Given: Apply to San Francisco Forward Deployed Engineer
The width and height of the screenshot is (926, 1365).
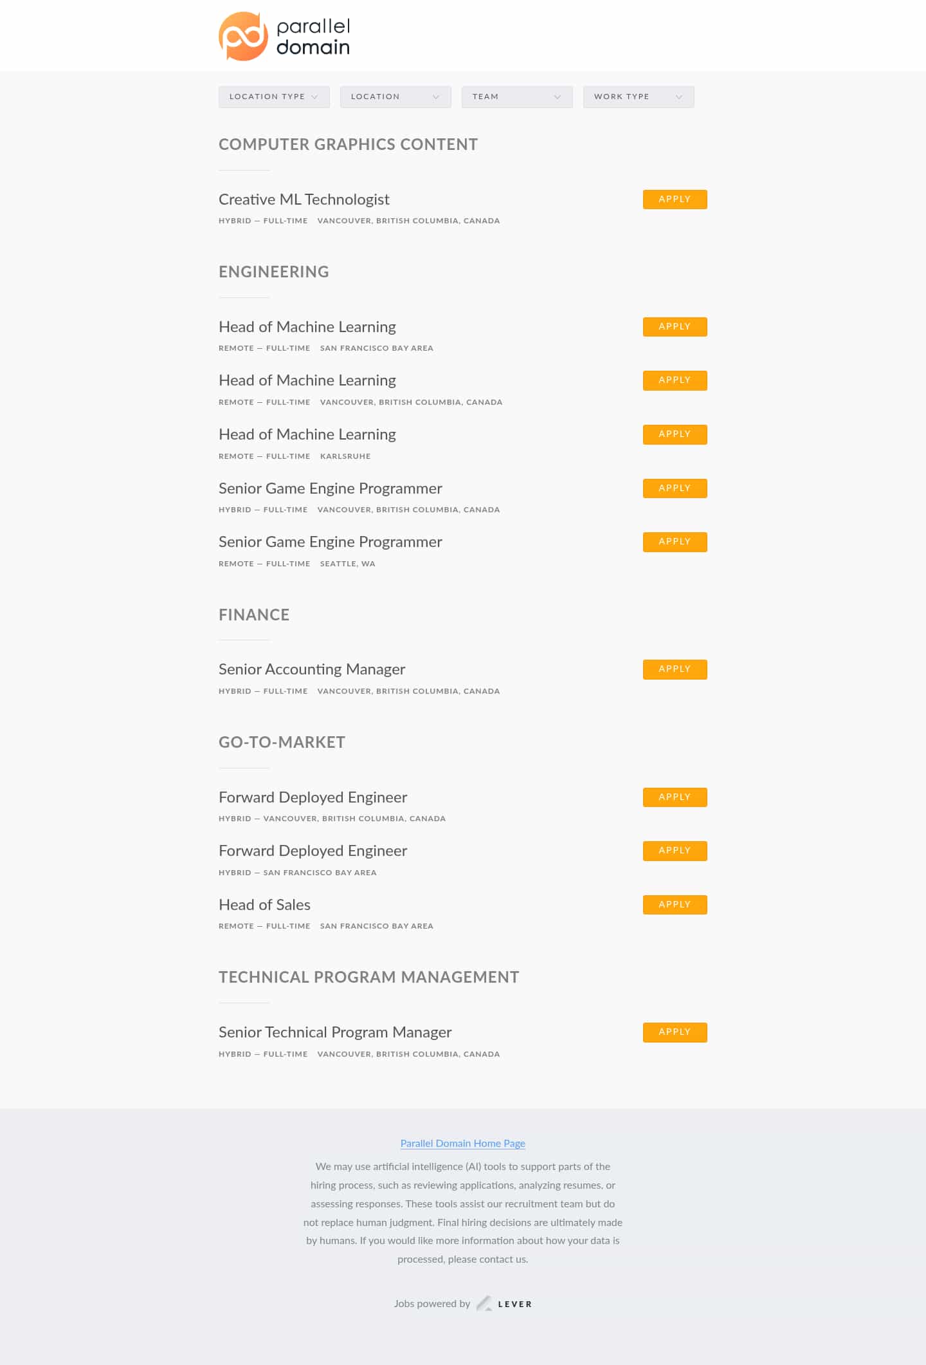Looking at the screenshot, I should click(x=675, y=851).
